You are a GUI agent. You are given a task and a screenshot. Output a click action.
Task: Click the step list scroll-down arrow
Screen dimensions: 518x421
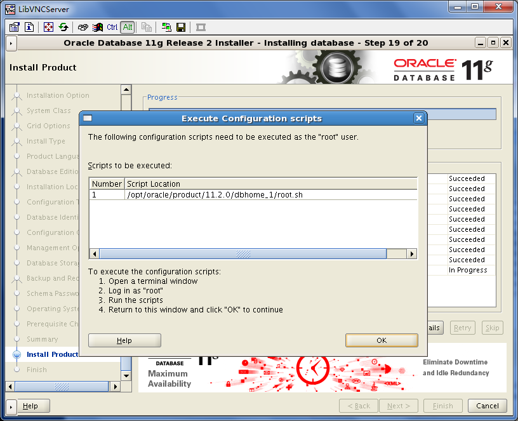[126, 376]
